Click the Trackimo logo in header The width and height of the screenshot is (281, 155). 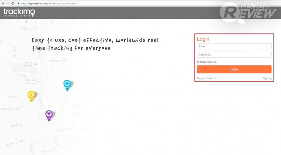(x=19, y=13)
